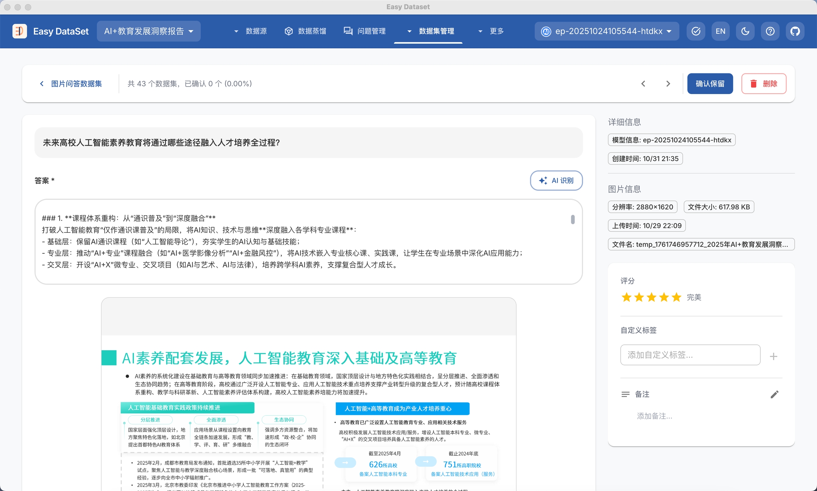
Task: Open the AI+教育发展洞察报告 project dropdown
Action: 149,31
